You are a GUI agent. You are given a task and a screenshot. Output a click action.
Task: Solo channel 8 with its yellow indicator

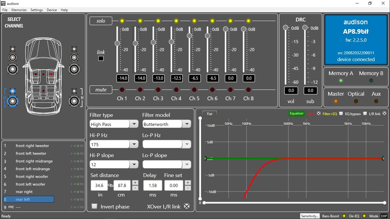248,21
